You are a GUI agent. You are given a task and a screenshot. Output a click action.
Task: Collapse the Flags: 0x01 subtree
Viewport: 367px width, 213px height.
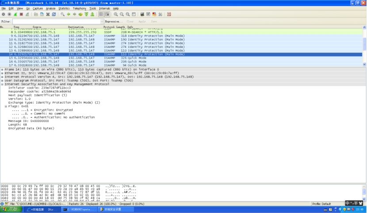(x=6, y=106)
